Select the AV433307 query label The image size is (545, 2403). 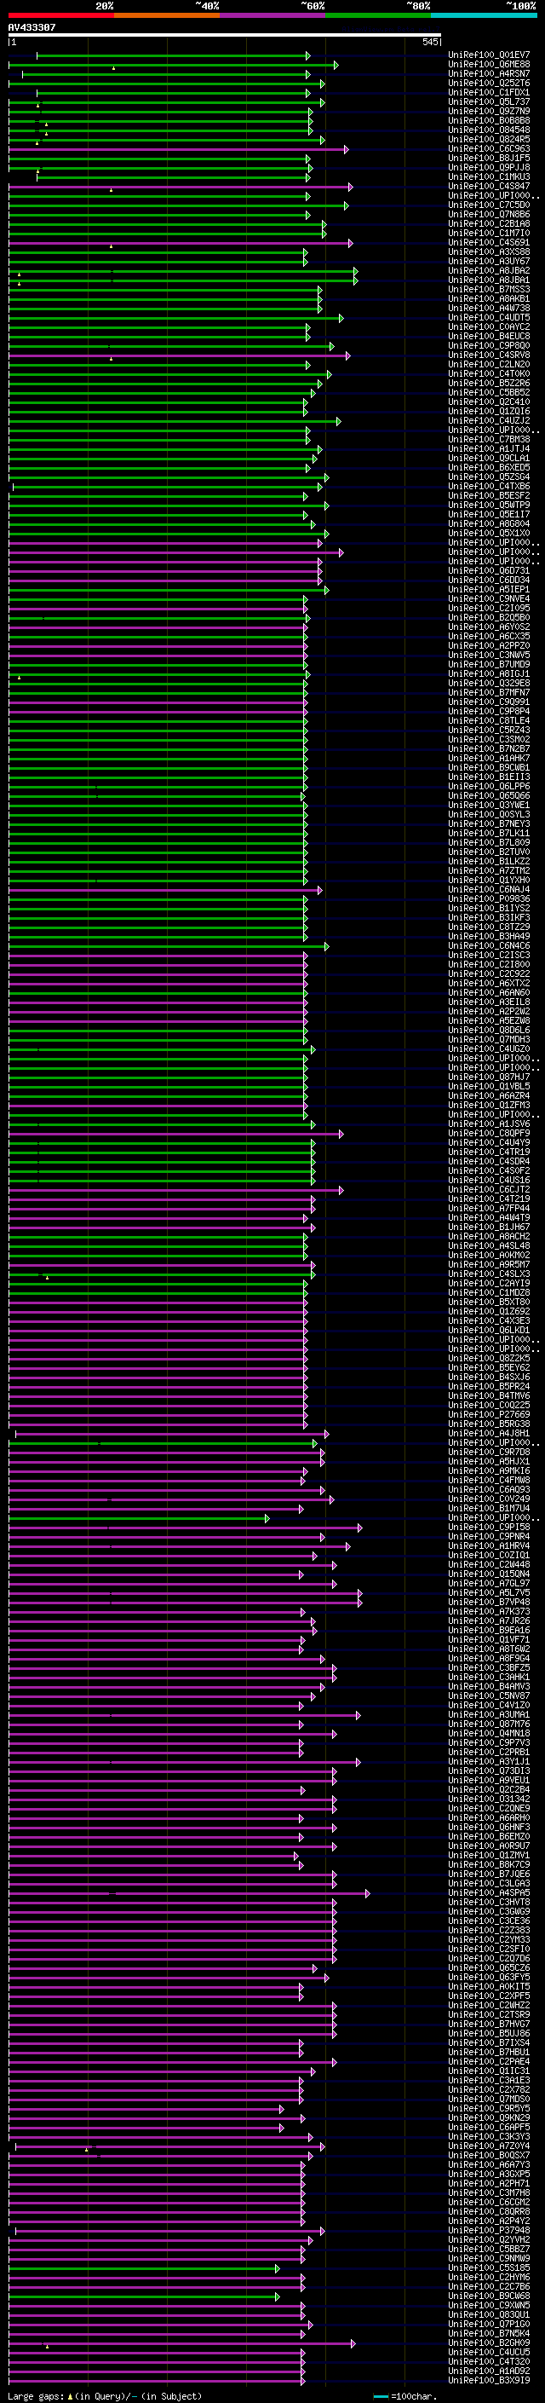[x=32, y=27]
